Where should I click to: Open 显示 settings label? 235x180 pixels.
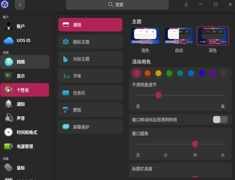(x=21, y=76)
